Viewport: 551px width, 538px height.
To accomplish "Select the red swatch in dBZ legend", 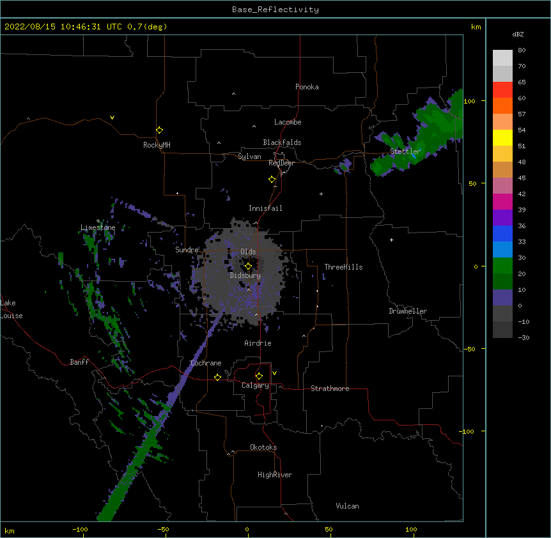I will pyautogui.click(x=502, y=89).
